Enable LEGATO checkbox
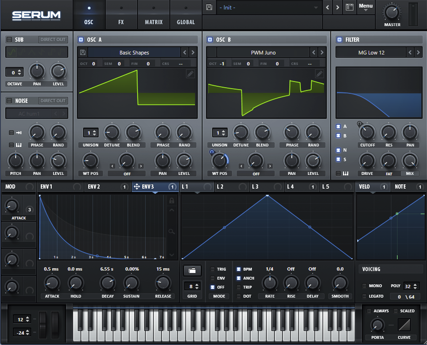Image resolution: width=427 pixels, height=345 pixels. tap(364, 296)
